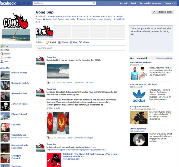Open Benjamin English's profile
This screenshot has width=179, height=167.
(x=20, y=83)
